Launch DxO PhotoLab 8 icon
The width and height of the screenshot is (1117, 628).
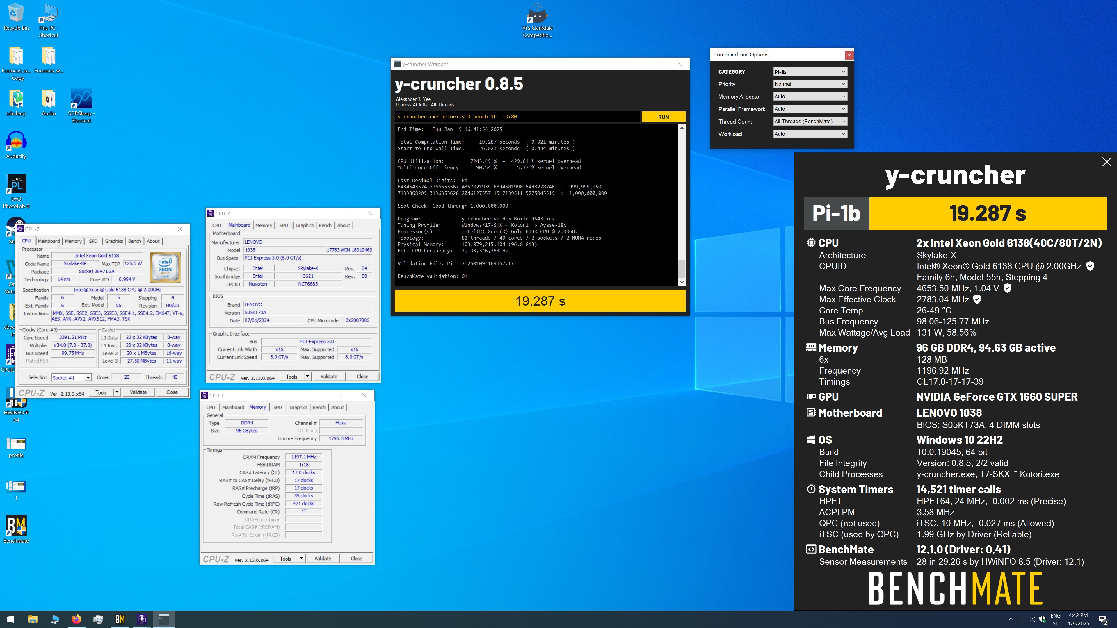point(16,192)
